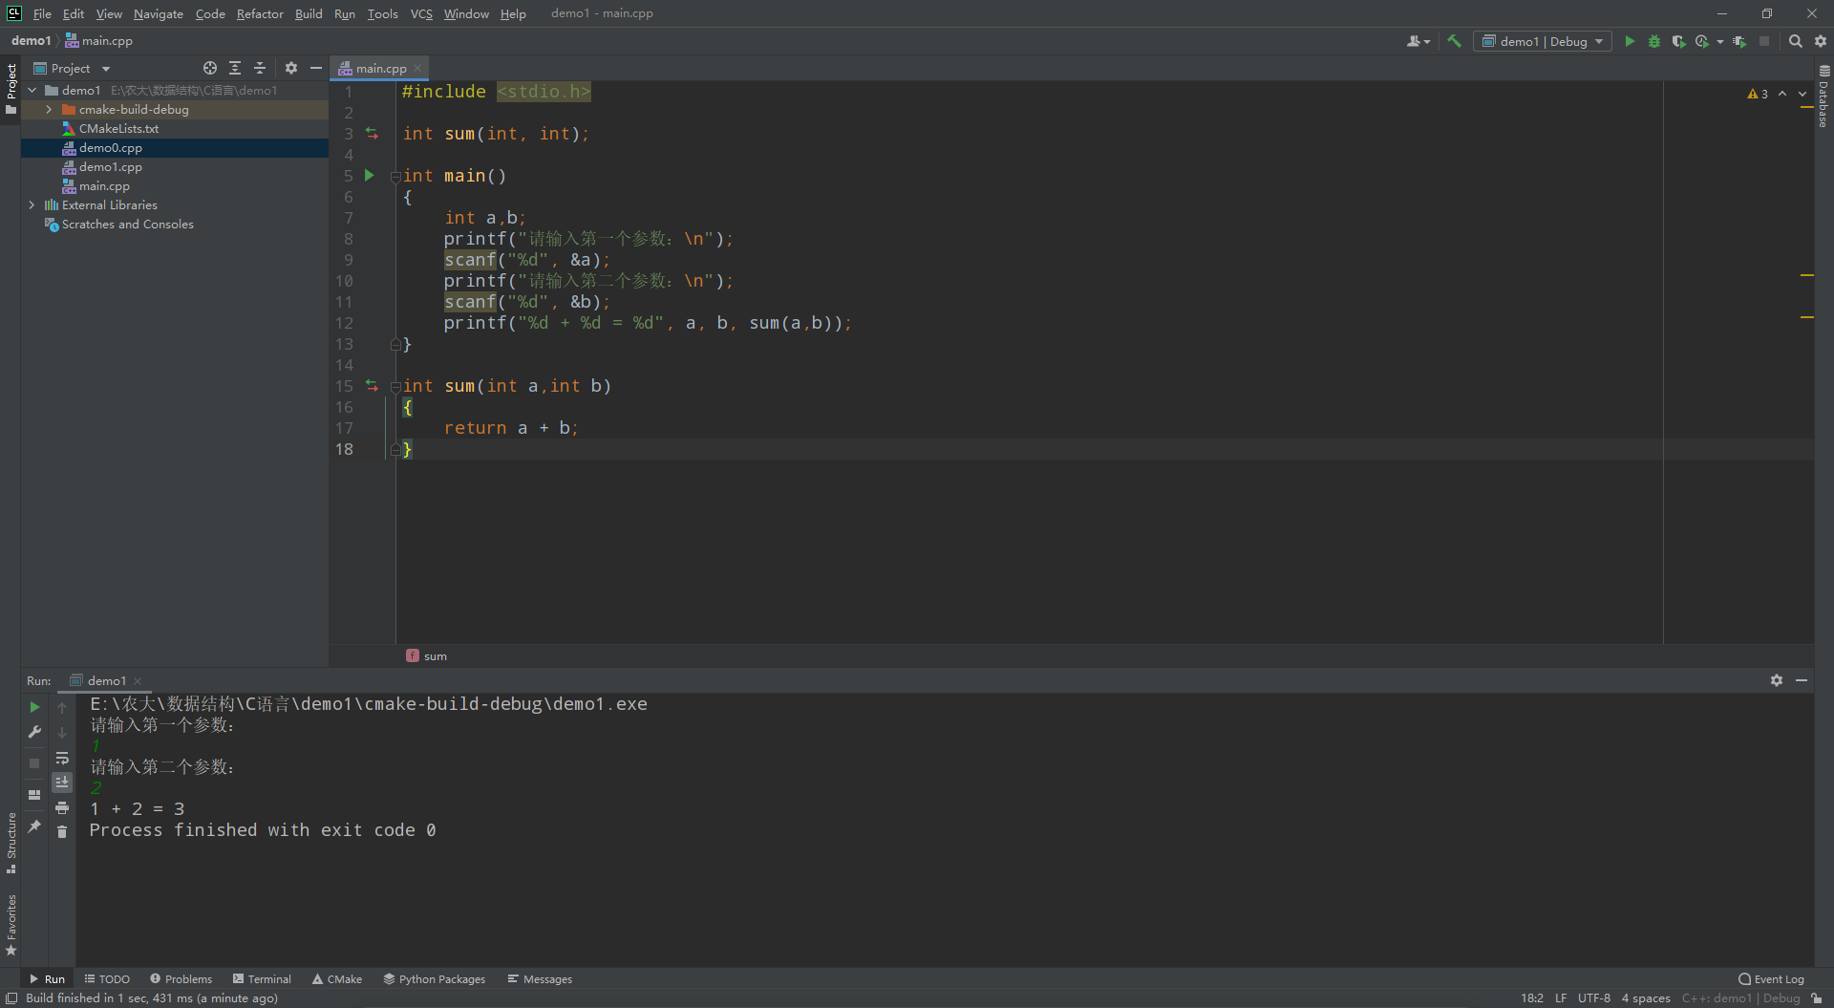1834x1008 pixels.
Task: Rerun demo1 from the Run panel sidebar
Action: click(x=34, y=707)
